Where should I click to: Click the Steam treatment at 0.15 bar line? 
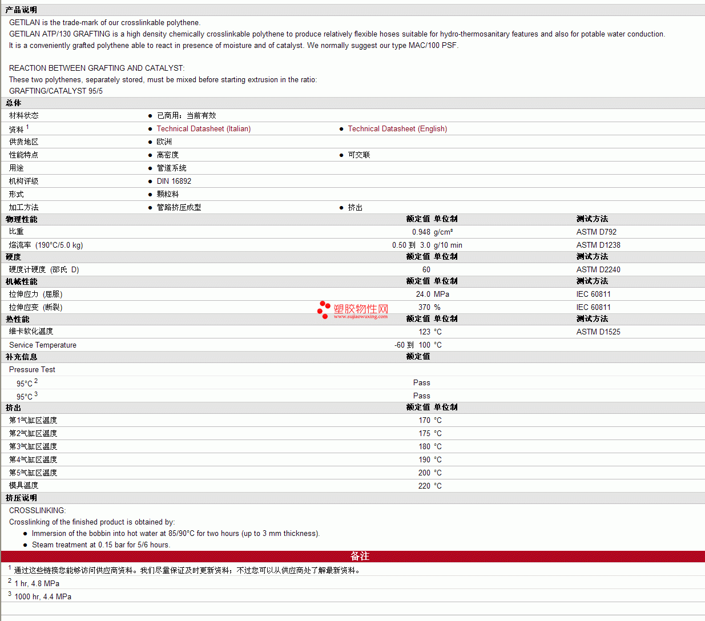click(x=101, y=545)
